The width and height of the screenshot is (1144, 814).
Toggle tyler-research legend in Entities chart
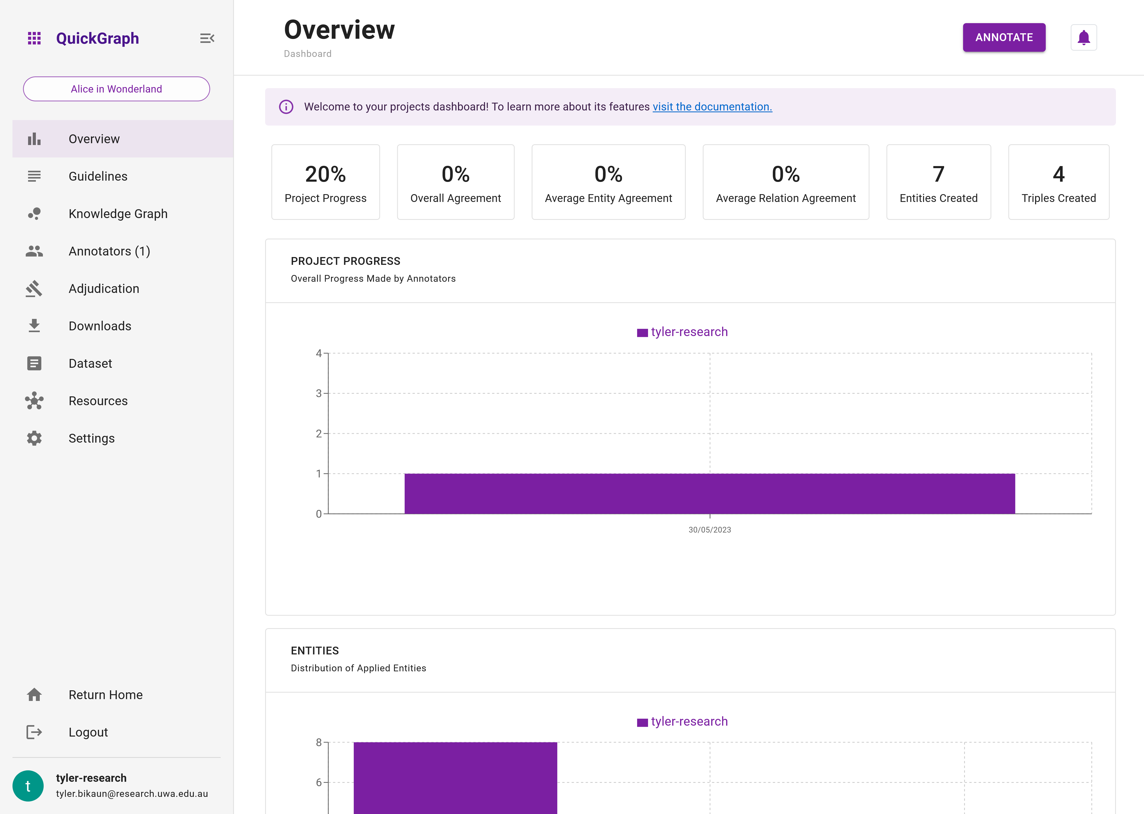click(682, 721)
